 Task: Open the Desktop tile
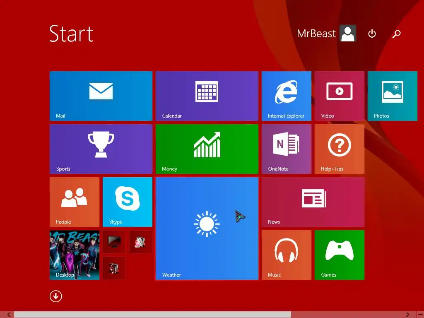click(x=75, y=255)
